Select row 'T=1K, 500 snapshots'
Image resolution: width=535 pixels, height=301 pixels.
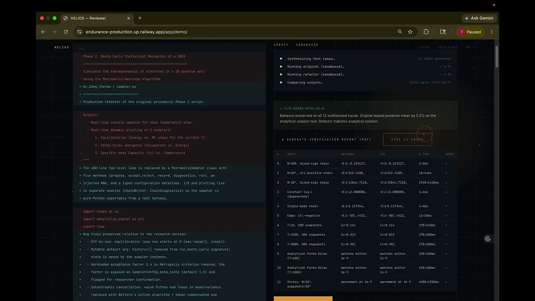coord(365,225)
